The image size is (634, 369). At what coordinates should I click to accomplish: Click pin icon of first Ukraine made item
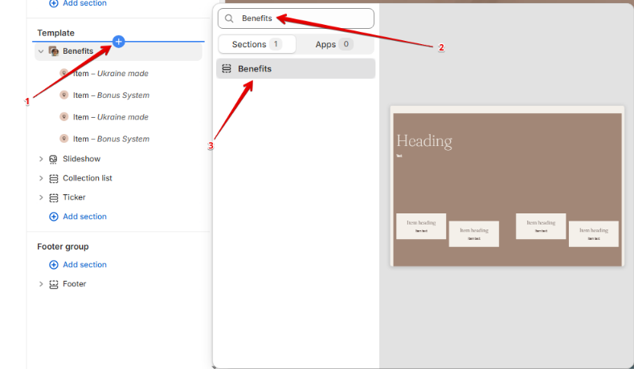tap(64, 73)
